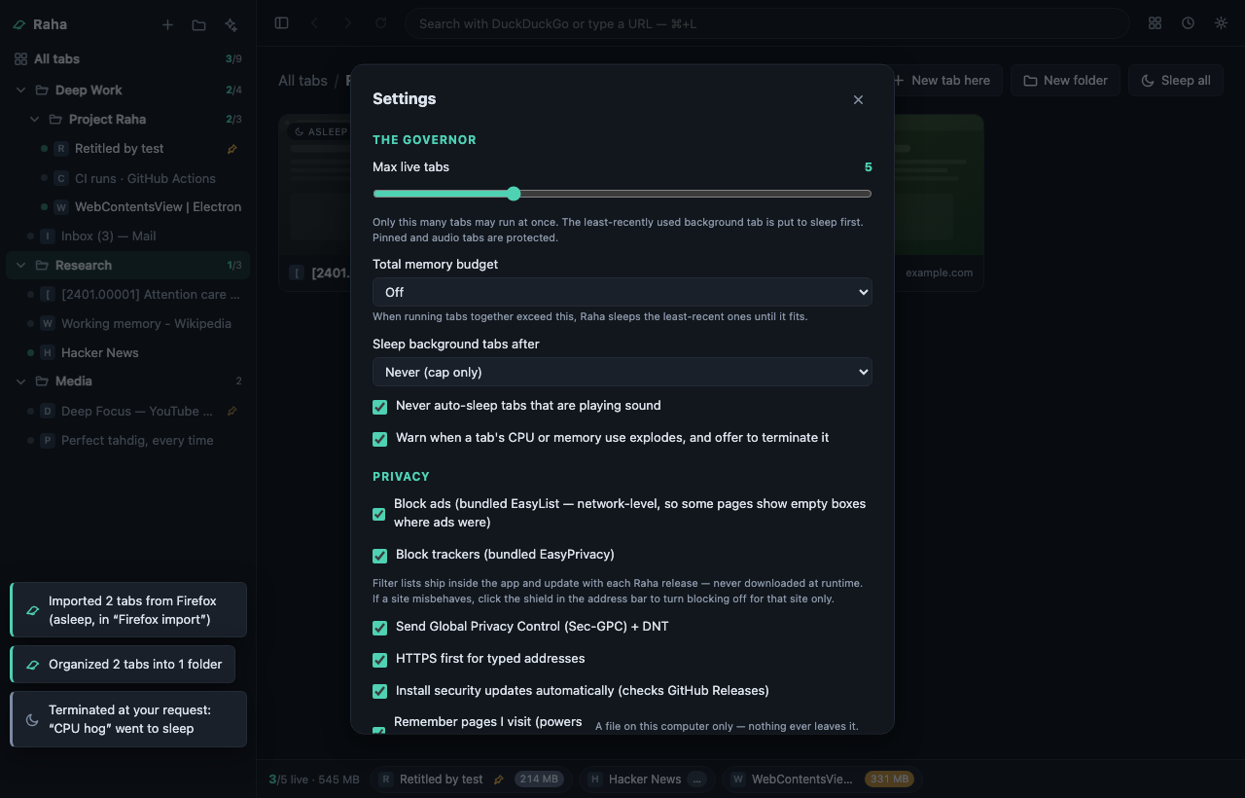This screenshot has height=798, width=1245.
Task: Close the Settings dialog with the X
Action: (x=858, y=99)
